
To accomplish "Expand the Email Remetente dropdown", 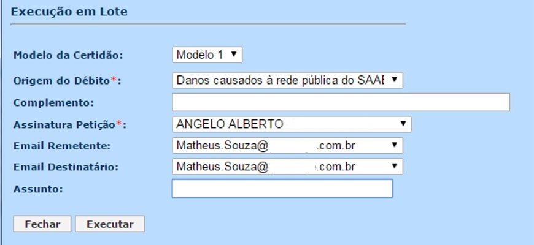I will click(287, 146).
